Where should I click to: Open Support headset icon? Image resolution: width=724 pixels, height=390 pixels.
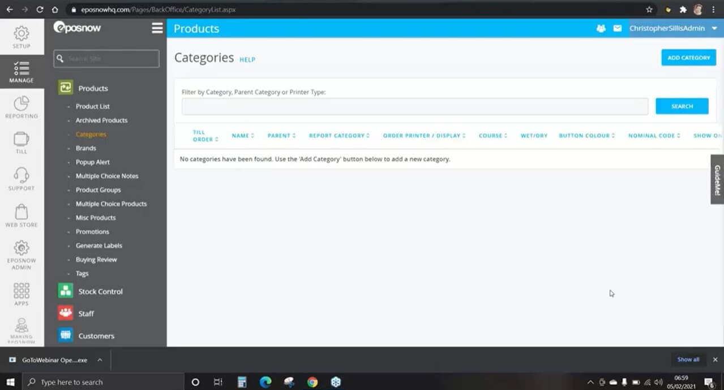22,178
